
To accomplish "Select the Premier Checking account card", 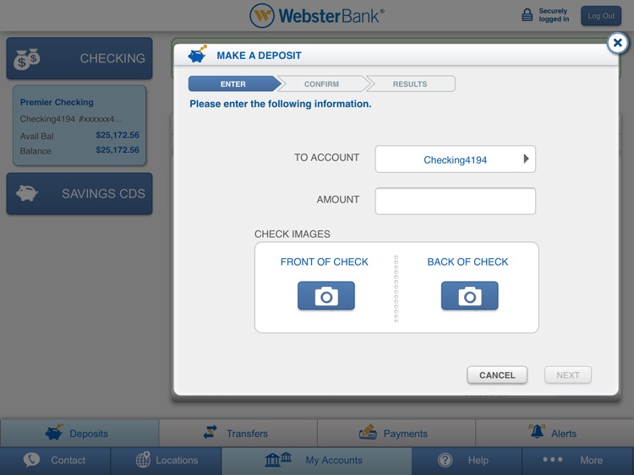I will 79,126.
